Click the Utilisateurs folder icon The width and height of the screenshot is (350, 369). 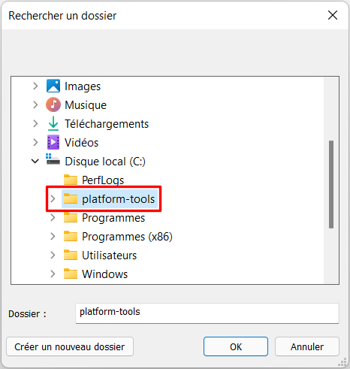click(71, 255)
